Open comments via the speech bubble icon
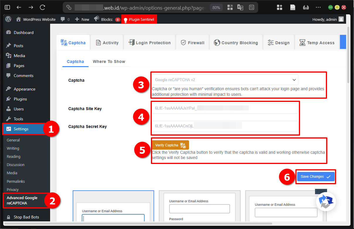354x229 pixels. (x=62, y=19)
